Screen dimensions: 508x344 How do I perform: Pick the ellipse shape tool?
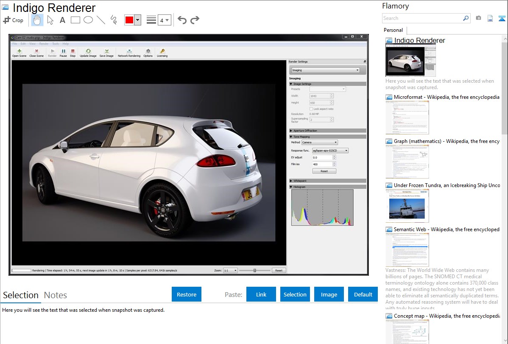click(88, 20)
